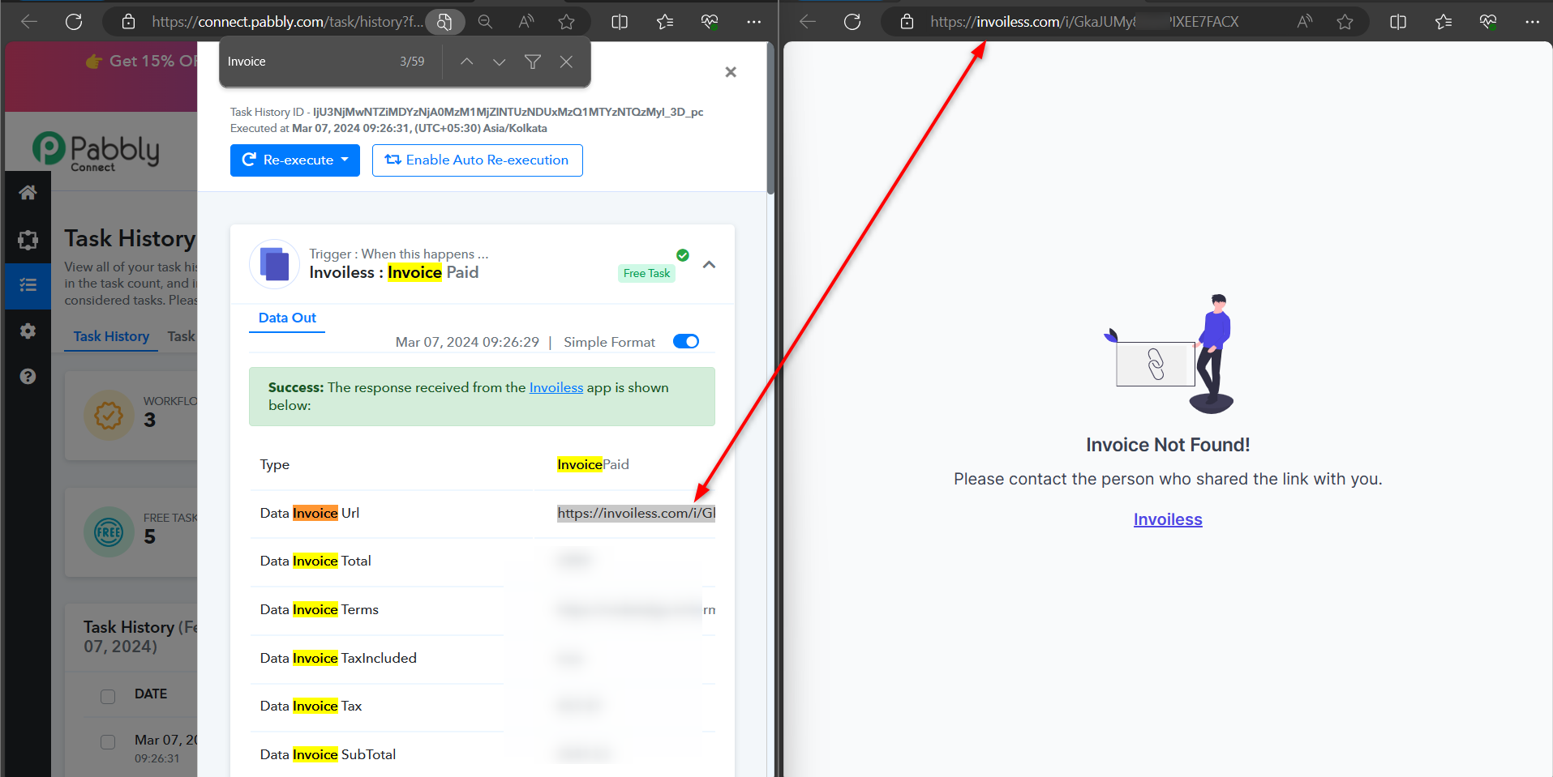Close the task history detail panel
Image resolution: width=1553 pixels, height=777 pixels.
(731, 72)
